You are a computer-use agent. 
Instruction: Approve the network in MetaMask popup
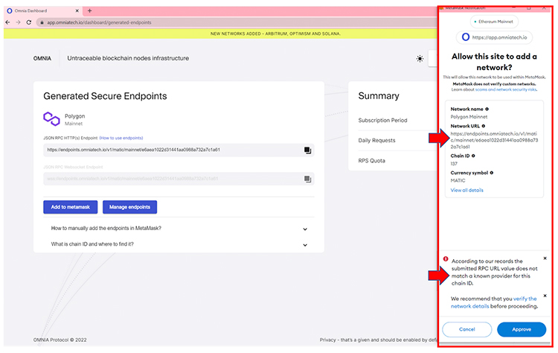coord(522,329)
